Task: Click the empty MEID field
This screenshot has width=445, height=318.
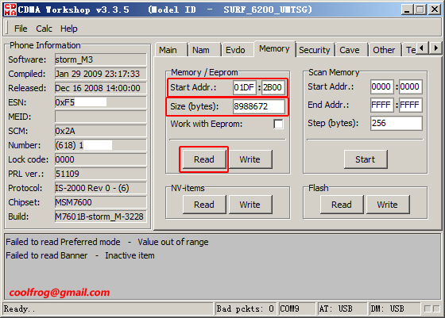Action: click(100, 117)
